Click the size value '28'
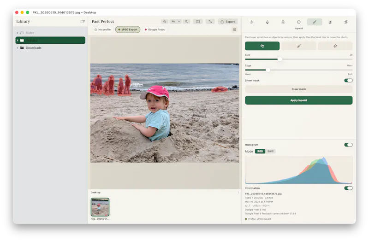The width and height of the screenshot is (369, 241). point(351,55)
